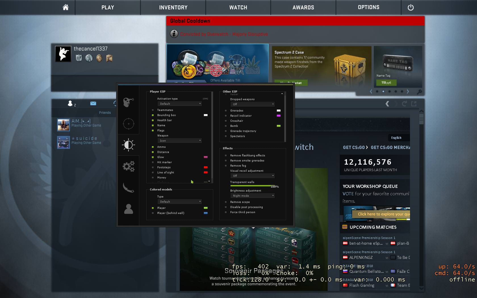This screenshot has height=298, width=477.
Task: Go to the home screen icon
Action: (66, 7)
